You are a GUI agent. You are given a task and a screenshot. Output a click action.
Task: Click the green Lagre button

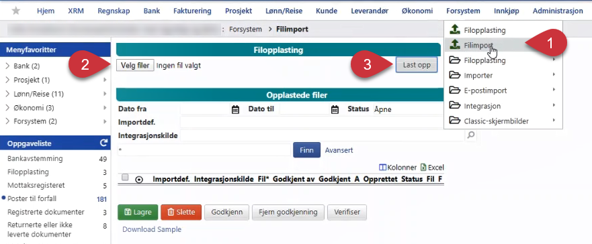[x=138, y=212]
